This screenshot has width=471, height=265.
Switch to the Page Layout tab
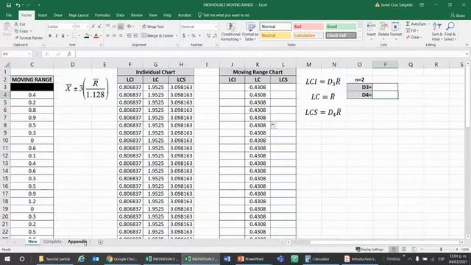(79, 15)
